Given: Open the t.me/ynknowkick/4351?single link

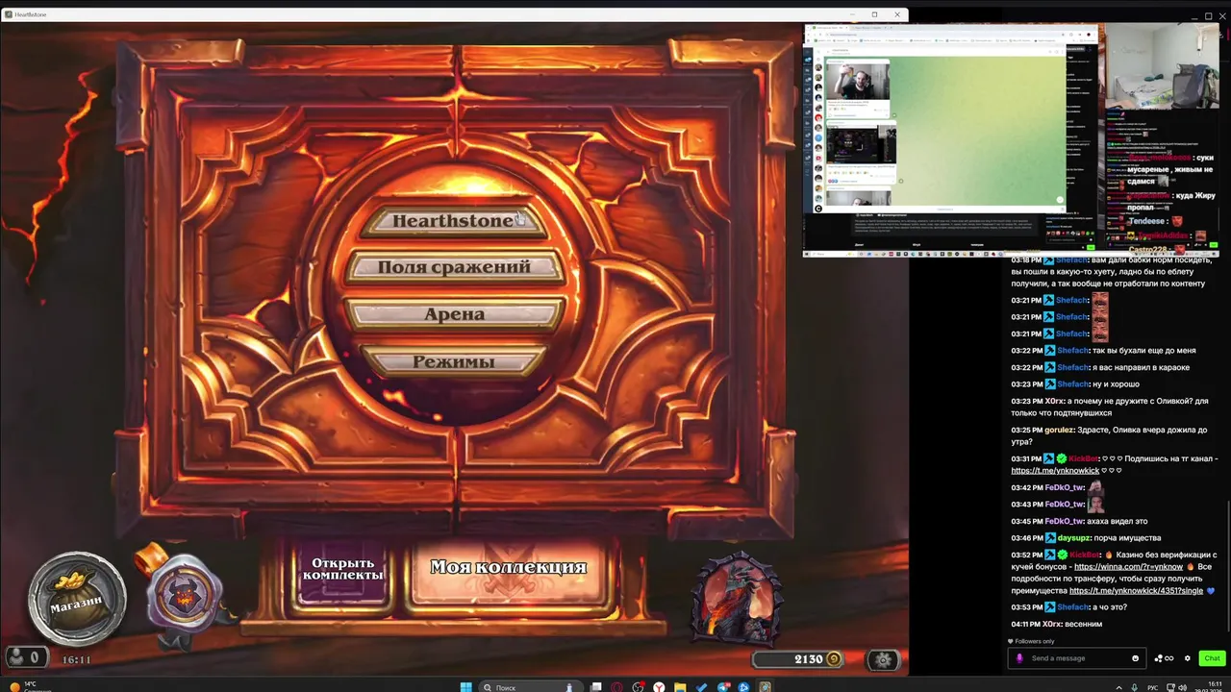Looking at the screenshot, I should point(1136,590).
